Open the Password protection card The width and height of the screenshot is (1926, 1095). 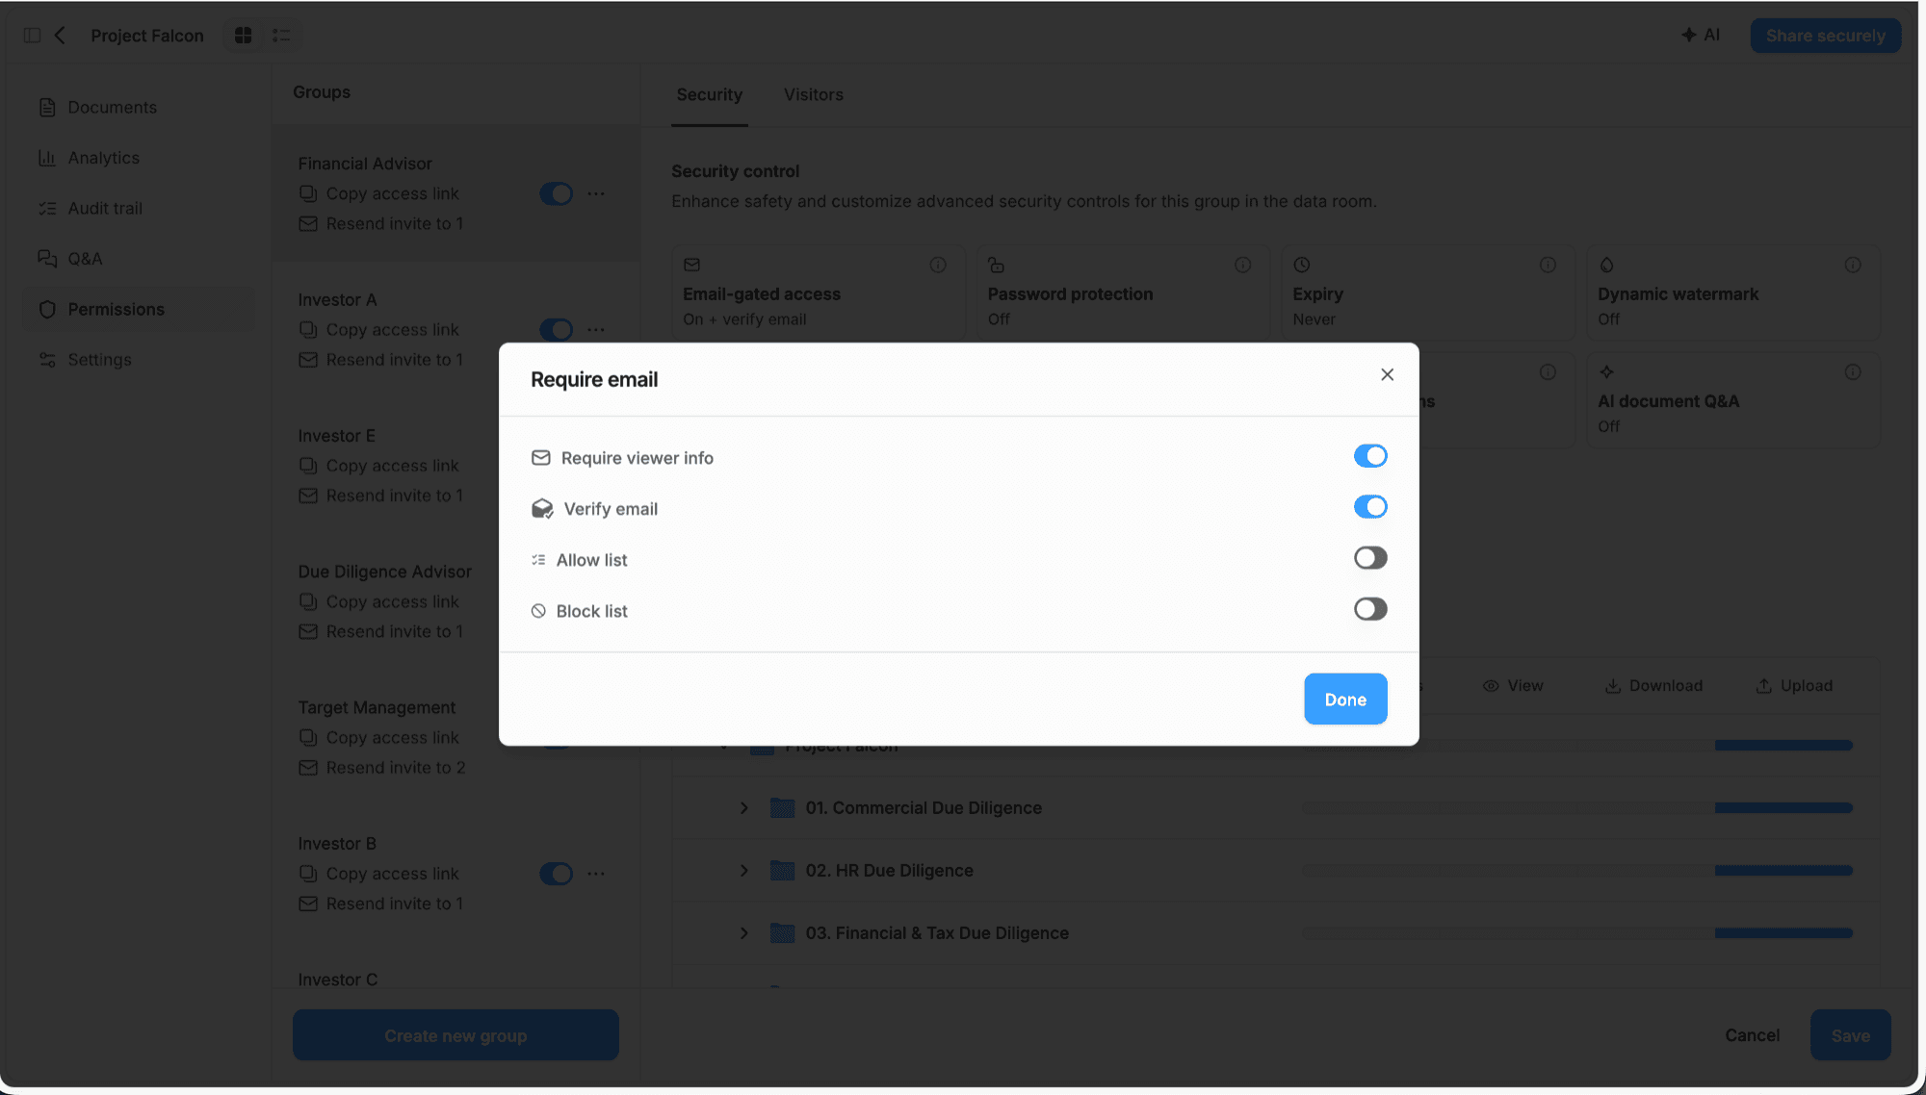pyautogui.click(x=1123, y=293)
